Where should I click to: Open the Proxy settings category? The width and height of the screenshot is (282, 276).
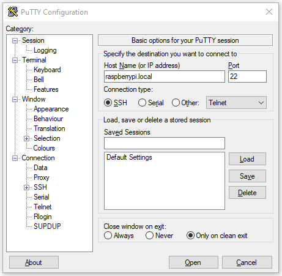pos(42,177)
